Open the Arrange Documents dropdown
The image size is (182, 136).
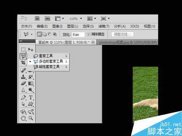click(x=92, y=18)
